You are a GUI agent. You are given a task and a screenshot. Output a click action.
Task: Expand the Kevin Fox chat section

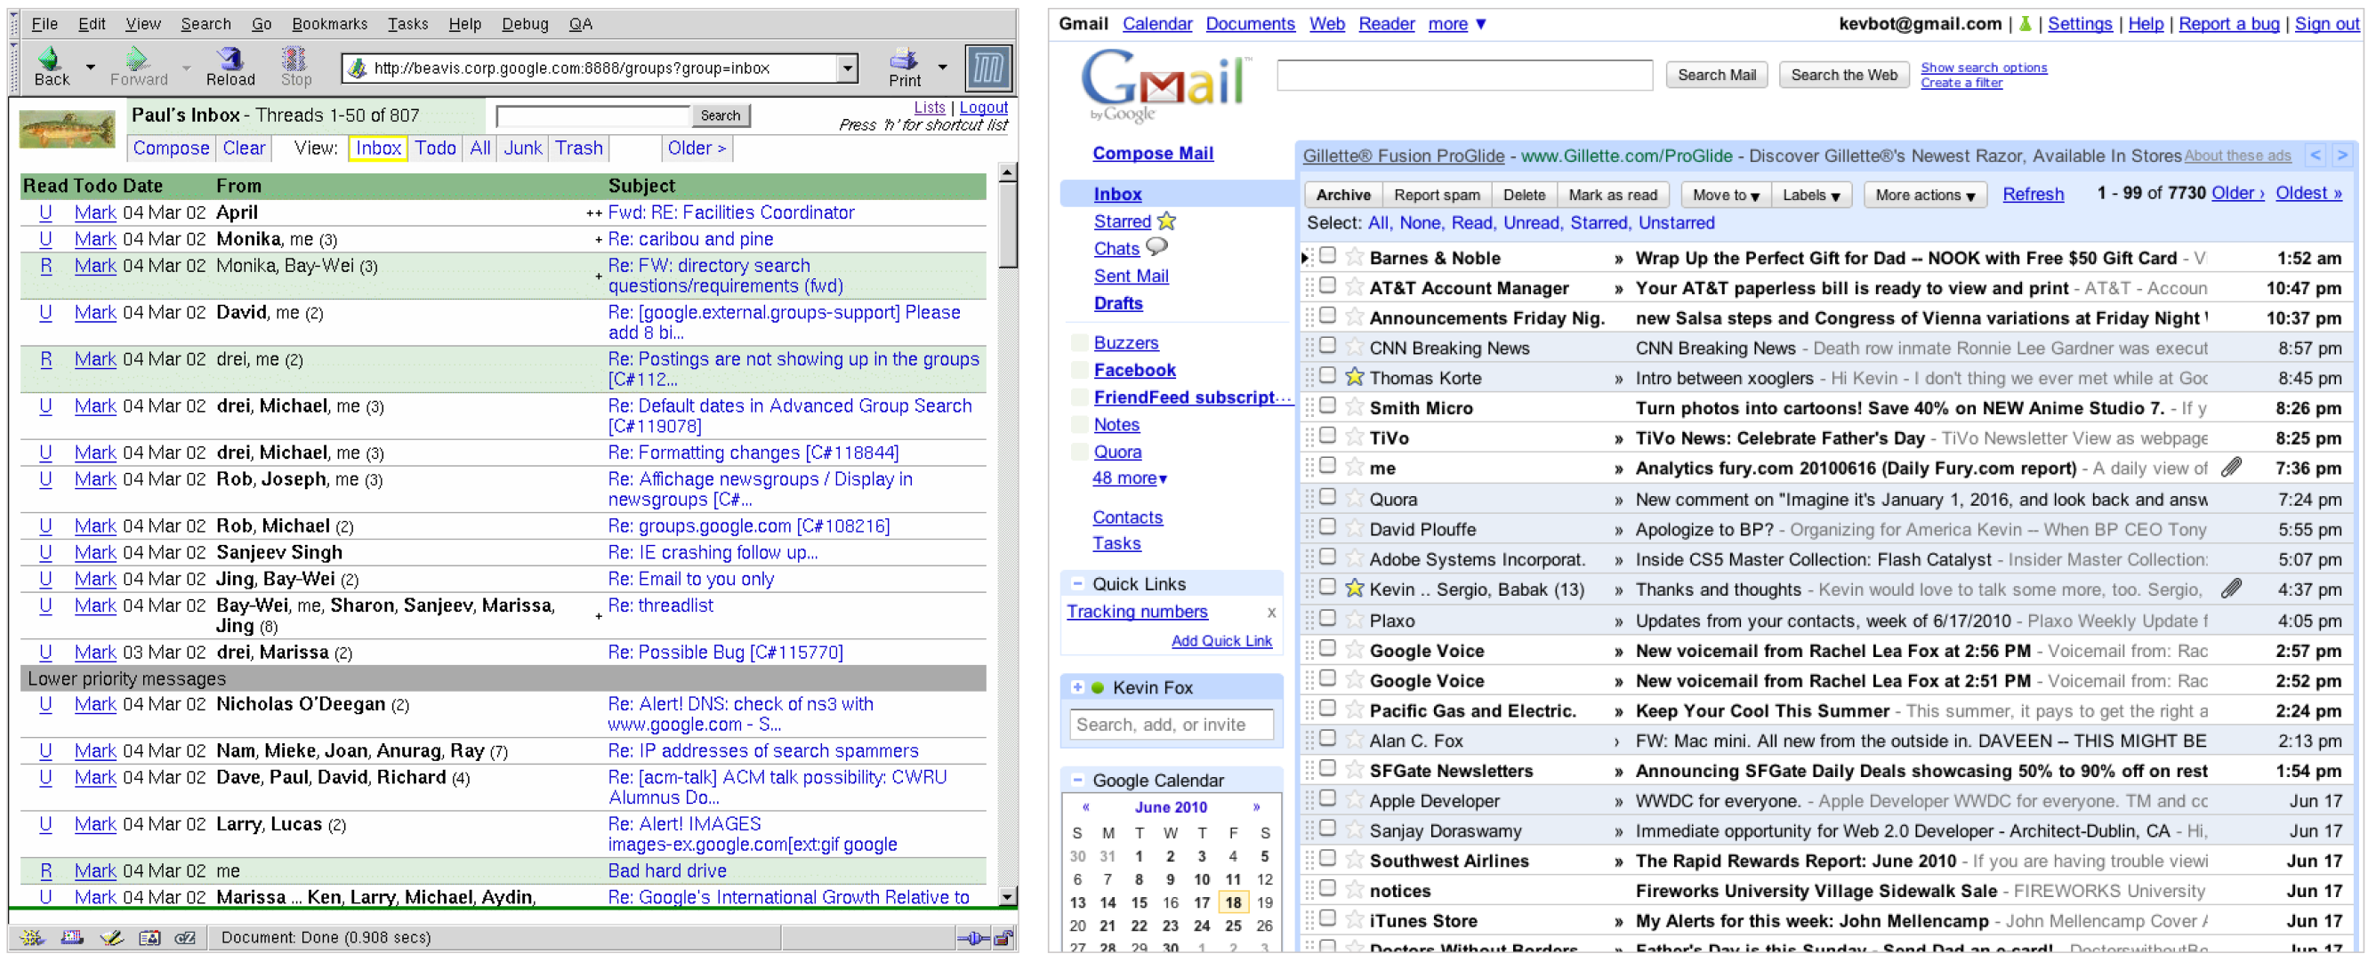(1076, 687)
